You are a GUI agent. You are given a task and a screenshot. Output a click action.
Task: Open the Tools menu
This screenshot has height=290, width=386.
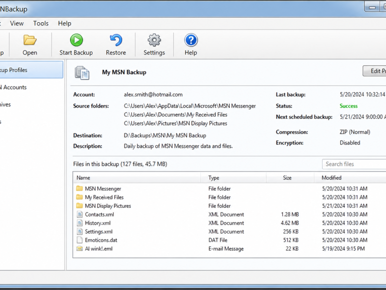click(41, 23)
